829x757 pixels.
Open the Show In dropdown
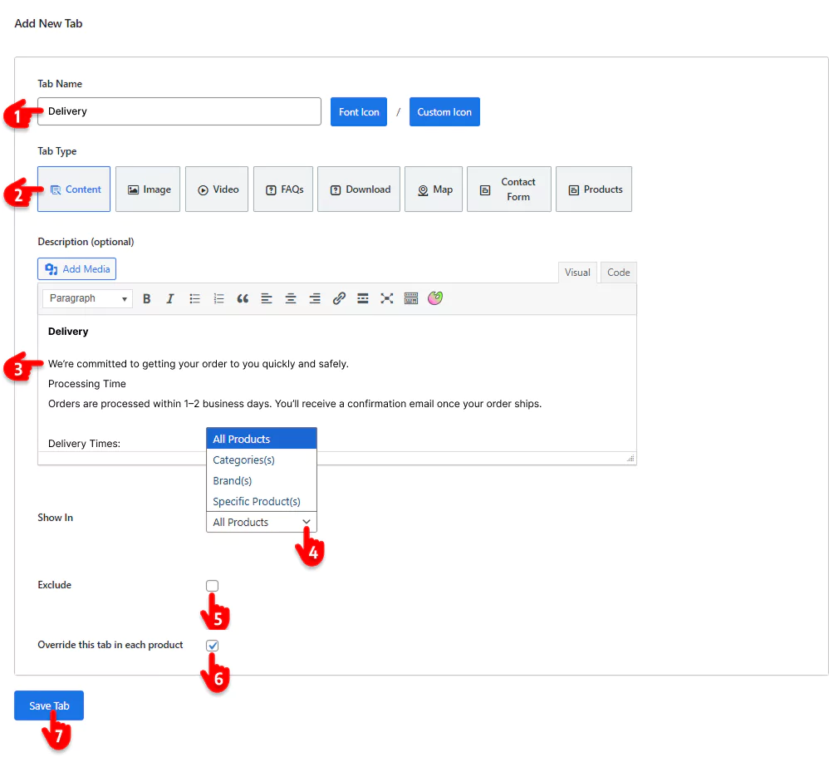click(261, 522)
